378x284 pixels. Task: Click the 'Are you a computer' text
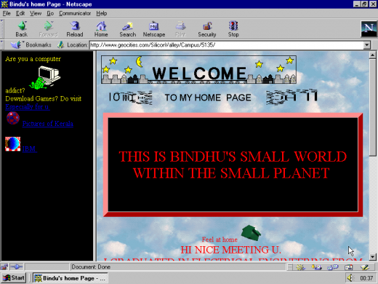(x=33, y=59)
